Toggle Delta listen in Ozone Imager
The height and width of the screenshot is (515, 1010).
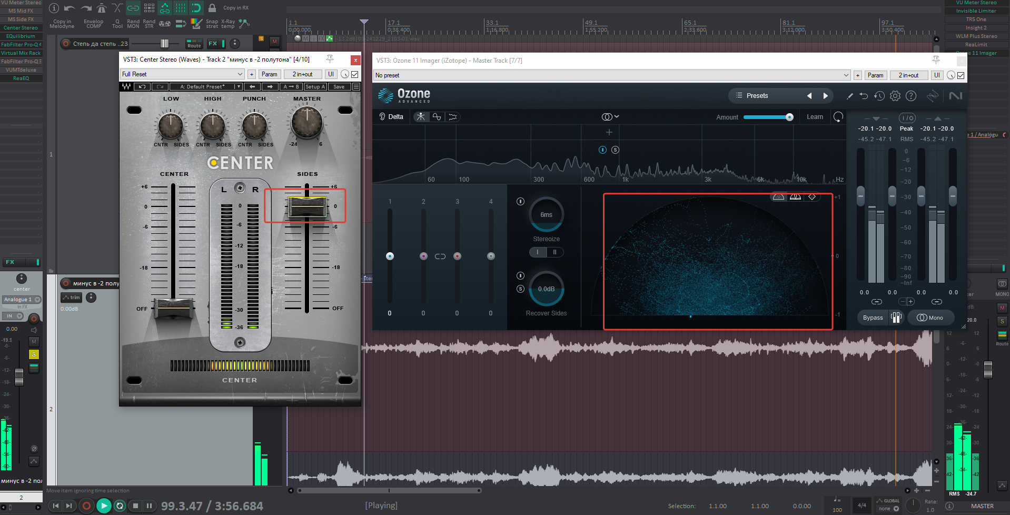pos(391,117)
